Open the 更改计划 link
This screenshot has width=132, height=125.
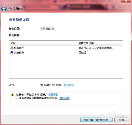[69, 85]
